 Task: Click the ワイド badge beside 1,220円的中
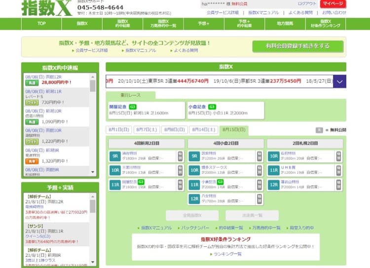[x=32, y=142]
